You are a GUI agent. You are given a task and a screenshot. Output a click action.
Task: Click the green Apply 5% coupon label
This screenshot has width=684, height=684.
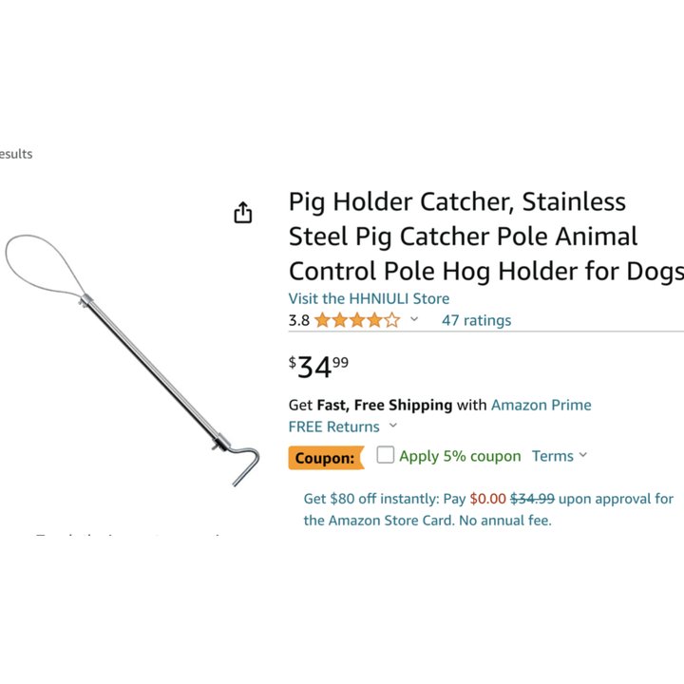(x=460, y=456)
